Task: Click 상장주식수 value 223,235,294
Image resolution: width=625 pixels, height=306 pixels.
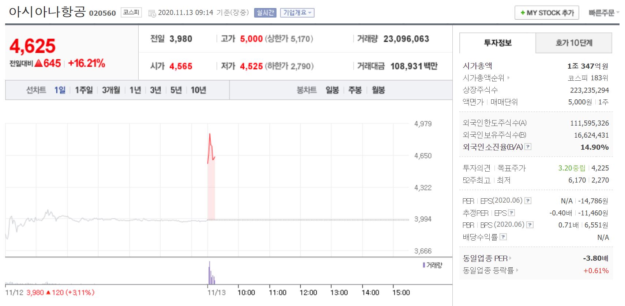Action: point(589,90)
